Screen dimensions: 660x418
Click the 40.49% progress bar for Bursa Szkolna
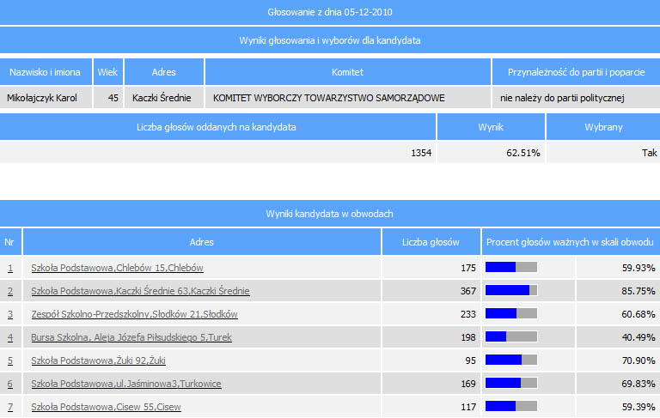click(x=511, y=337)
